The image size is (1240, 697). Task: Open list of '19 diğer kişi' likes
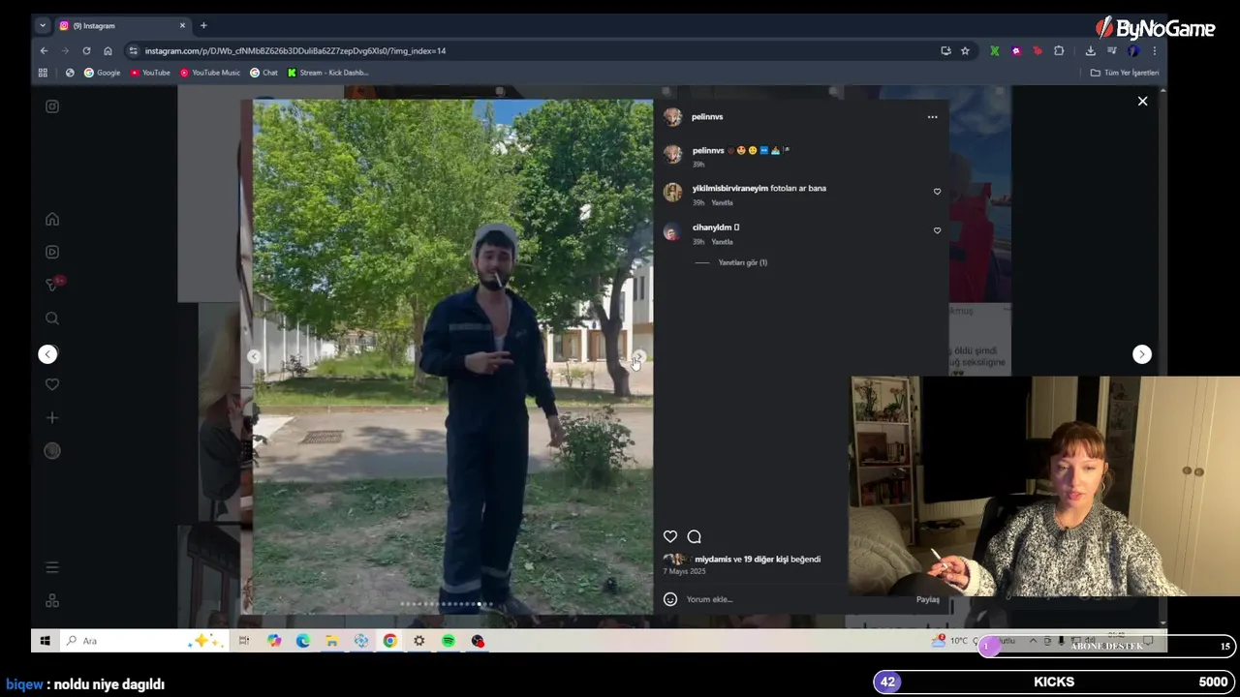pos(766,560)
